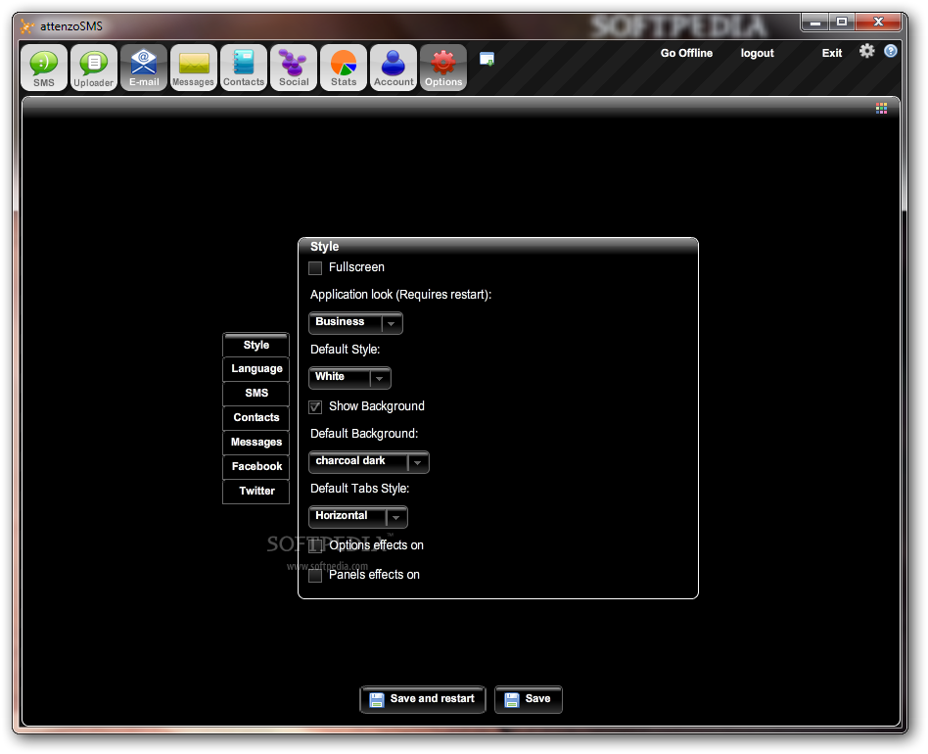
Task: Enable the Fullscreen checkbox
Action: (x=315, y=268)
